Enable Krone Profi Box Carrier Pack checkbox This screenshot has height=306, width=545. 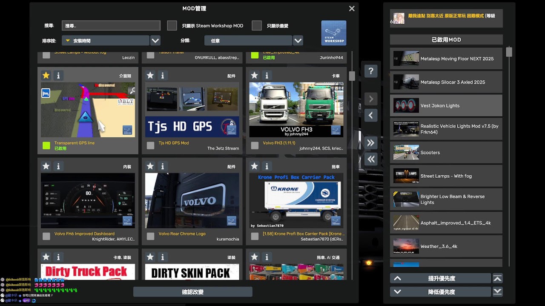[255, 236]
